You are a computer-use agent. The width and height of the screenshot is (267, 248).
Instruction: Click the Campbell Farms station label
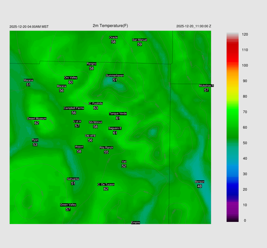[74, 108]
